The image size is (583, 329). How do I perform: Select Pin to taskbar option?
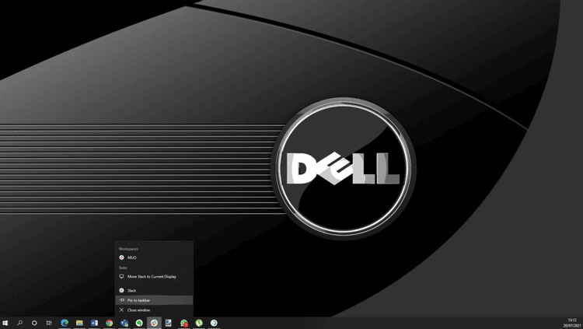[154, 300]
